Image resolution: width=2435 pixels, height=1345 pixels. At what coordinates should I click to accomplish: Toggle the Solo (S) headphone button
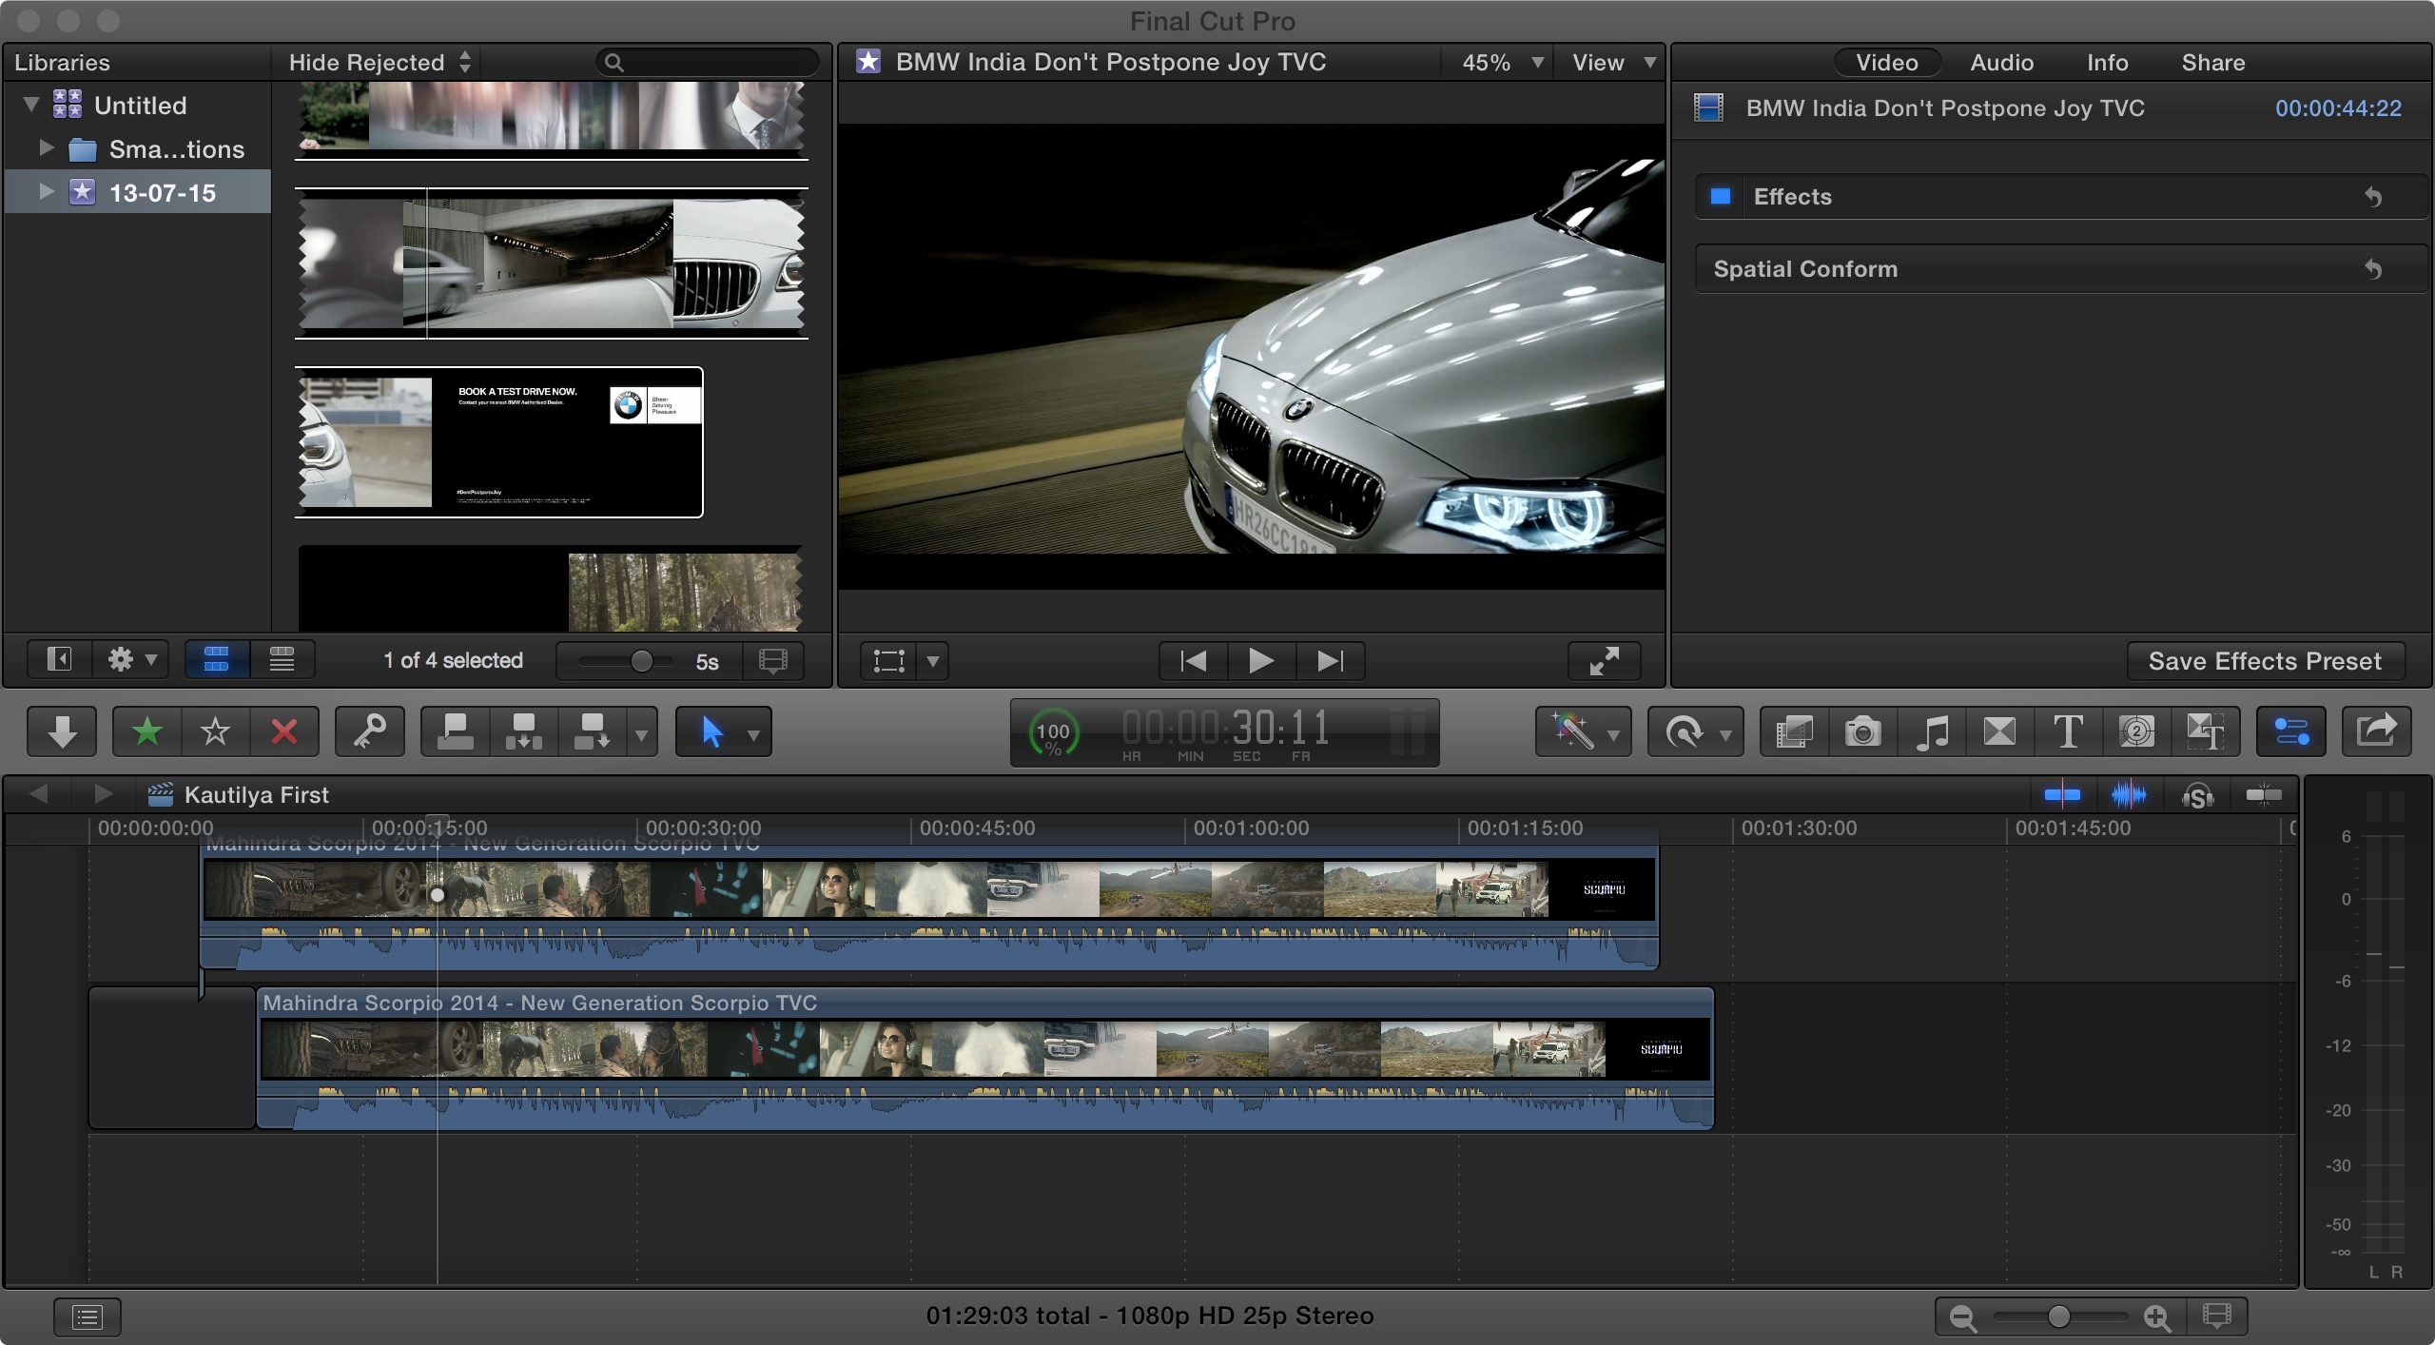coord(2197,794)
